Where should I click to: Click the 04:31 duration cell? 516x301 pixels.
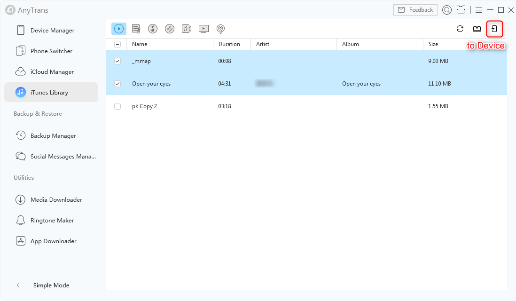click(225, 84)
